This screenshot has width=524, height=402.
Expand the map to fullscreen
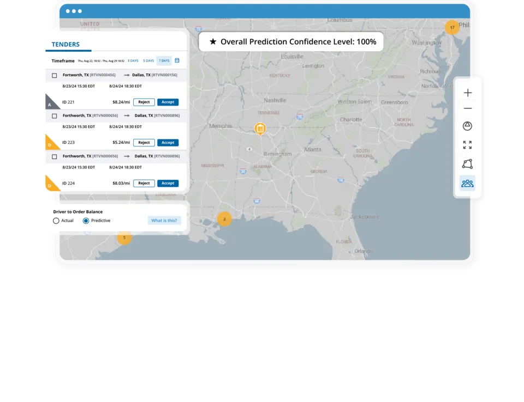(467, 144)
